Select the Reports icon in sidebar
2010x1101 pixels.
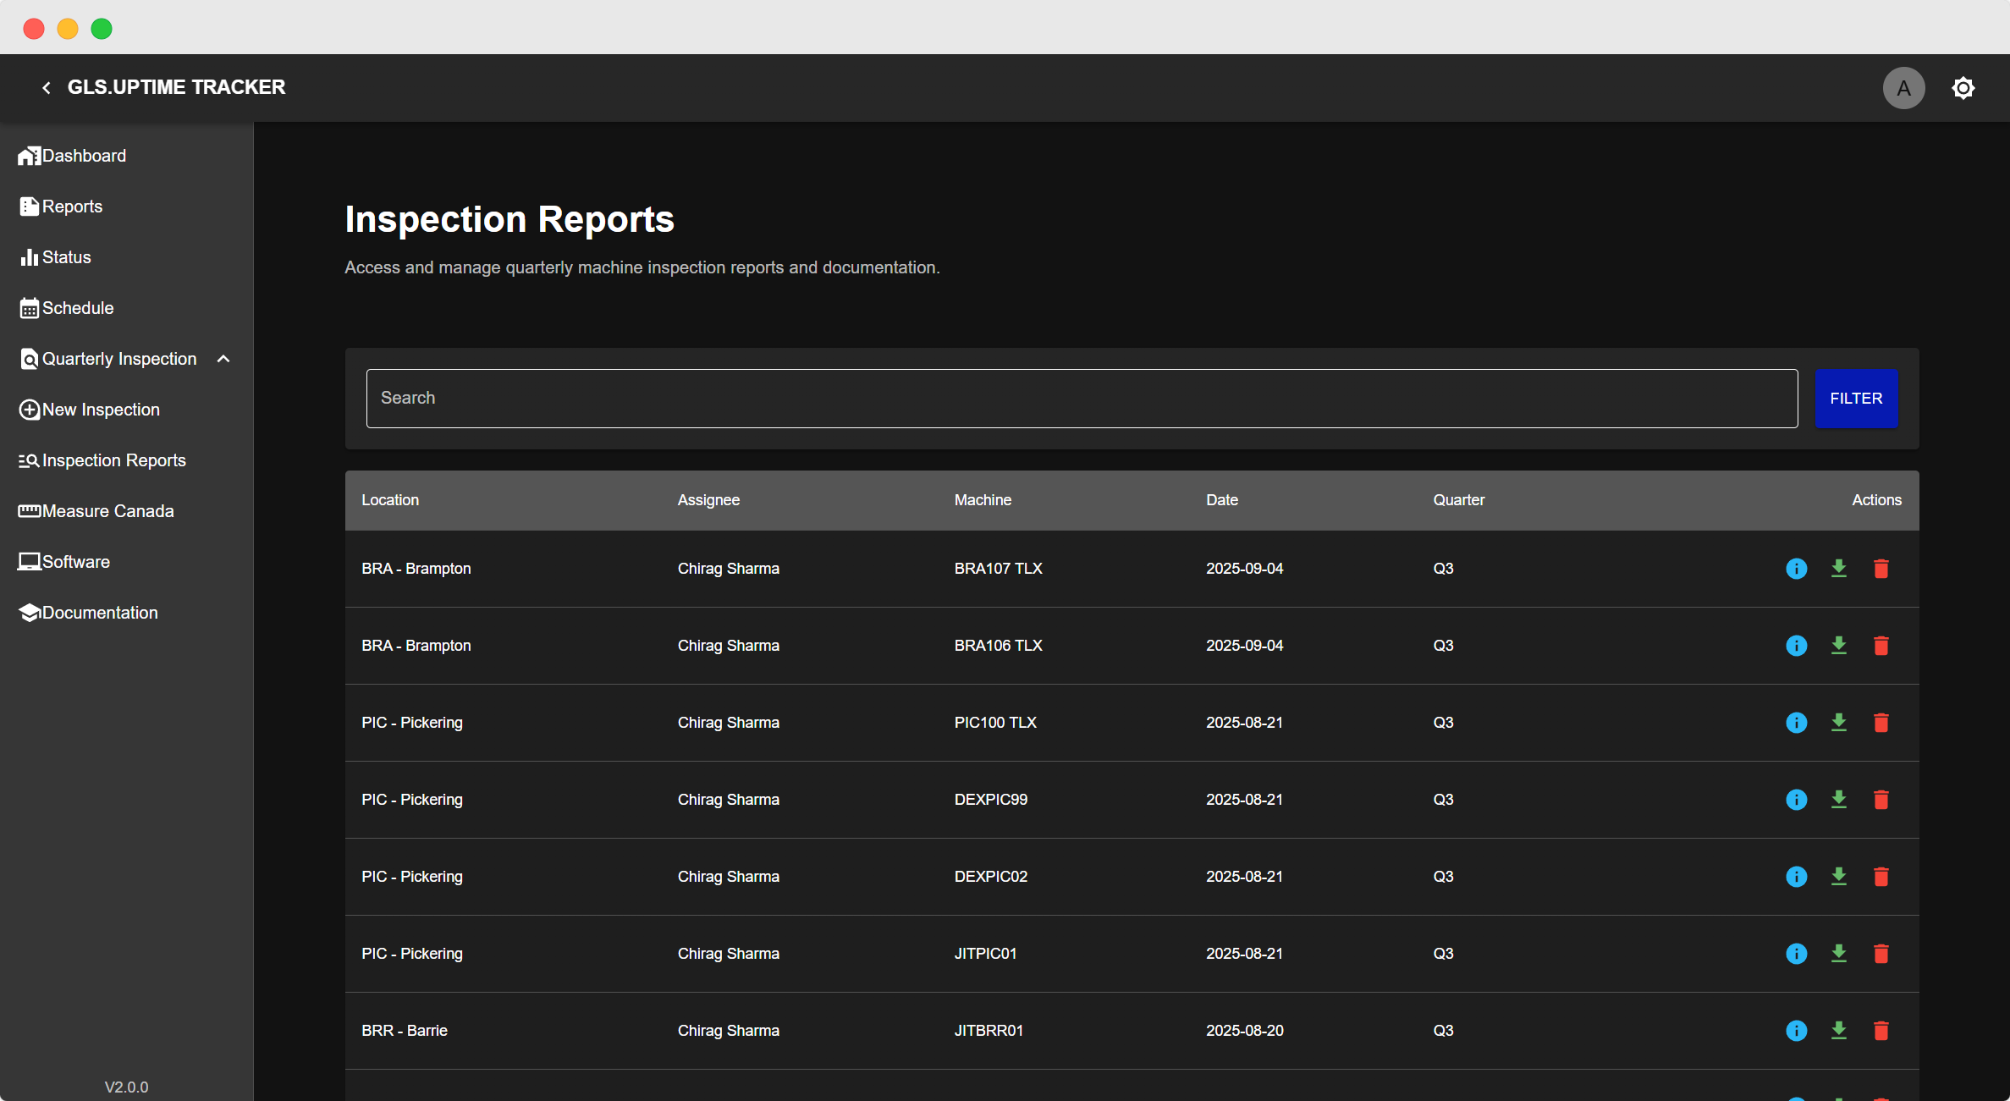[x=30, y=206]
